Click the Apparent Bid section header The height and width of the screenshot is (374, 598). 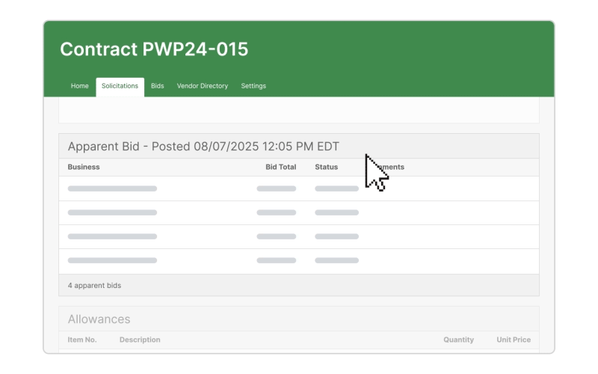click(x=203, y=147)
